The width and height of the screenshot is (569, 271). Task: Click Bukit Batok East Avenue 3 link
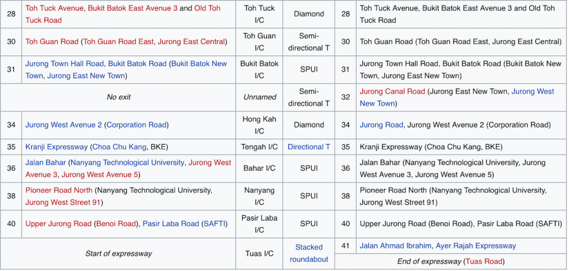(132, 8)
